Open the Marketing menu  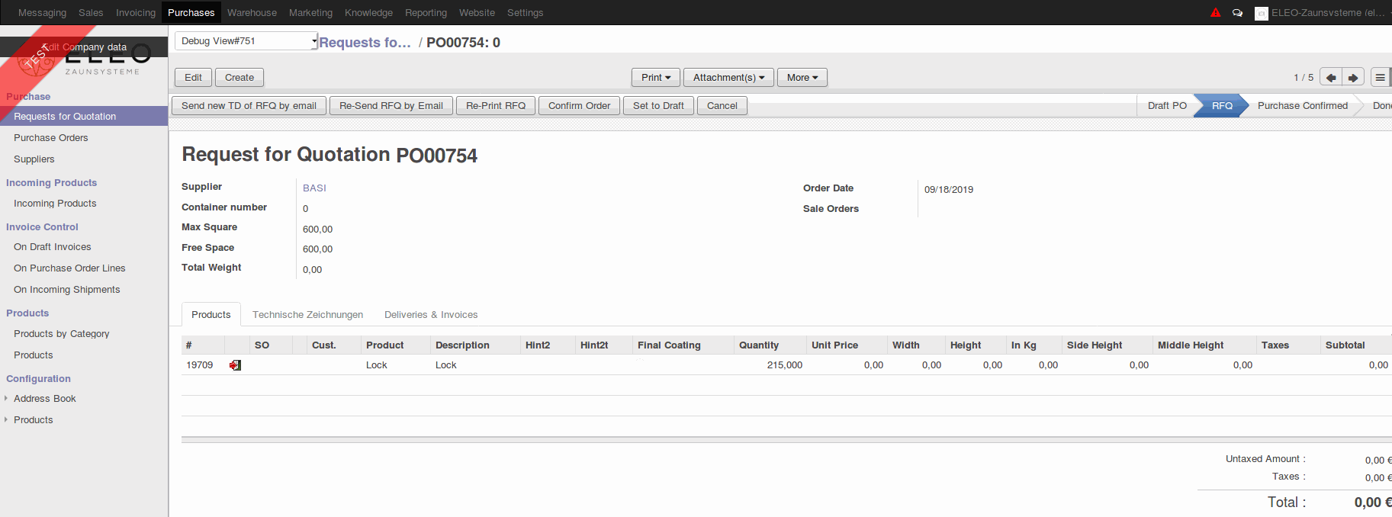[310, 13]
